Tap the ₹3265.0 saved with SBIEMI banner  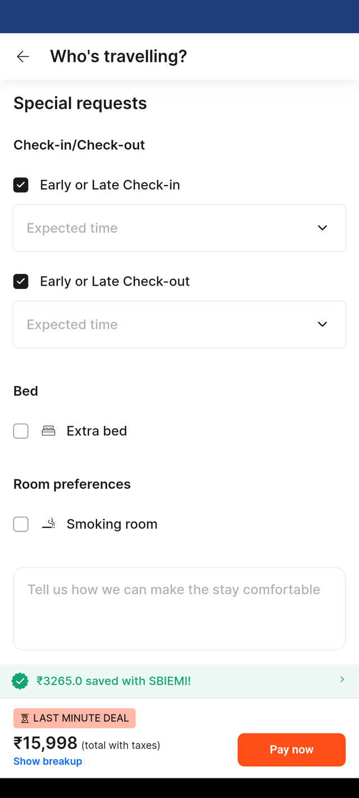click(x=179, y=681)
